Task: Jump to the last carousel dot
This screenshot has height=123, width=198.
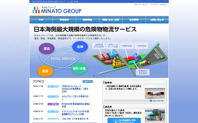Action: coord(104,76)
